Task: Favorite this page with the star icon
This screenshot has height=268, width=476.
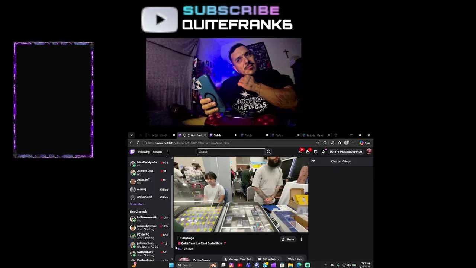Action: 318,143
